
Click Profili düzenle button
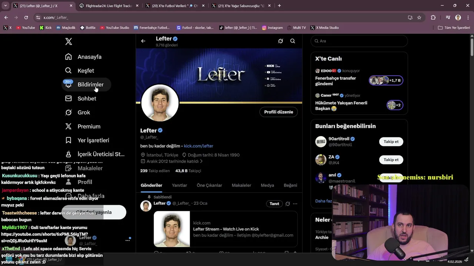coord(278,112)
